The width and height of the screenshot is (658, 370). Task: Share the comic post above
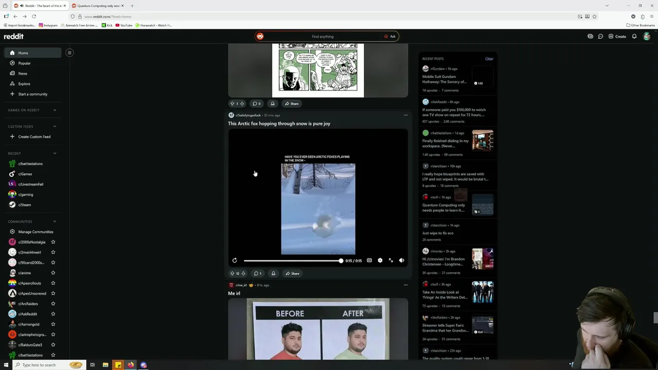[x=291, y=104]
